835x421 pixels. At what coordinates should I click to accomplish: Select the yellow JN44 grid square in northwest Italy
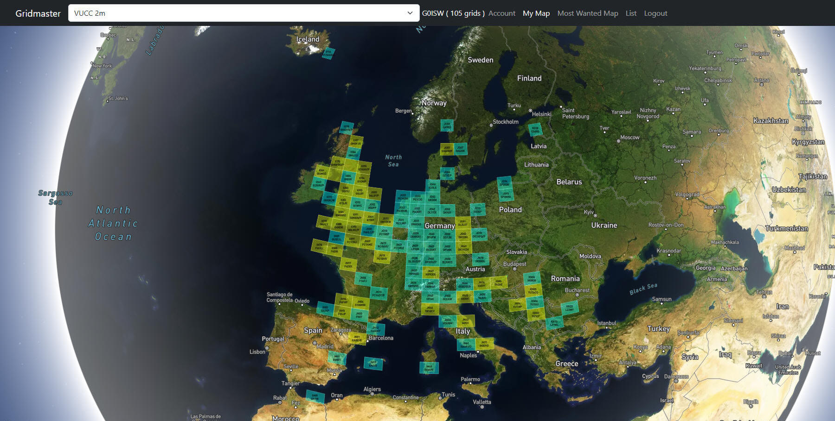tap(430, 309)
